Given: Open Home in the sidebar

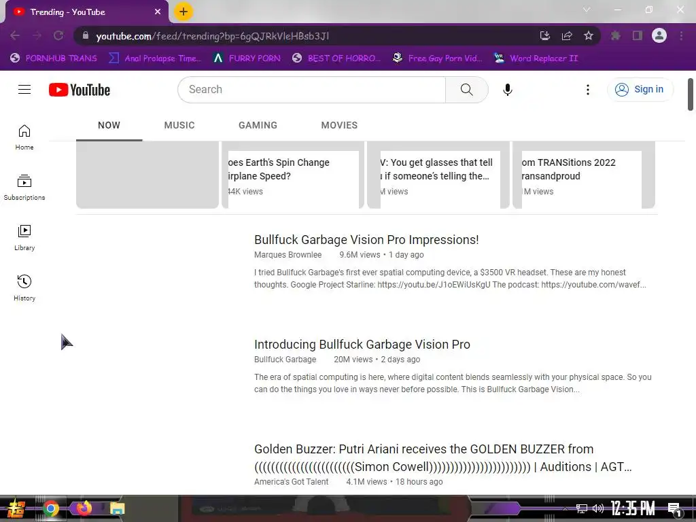Looking at the screenshot, I should (x=24, y=137).
